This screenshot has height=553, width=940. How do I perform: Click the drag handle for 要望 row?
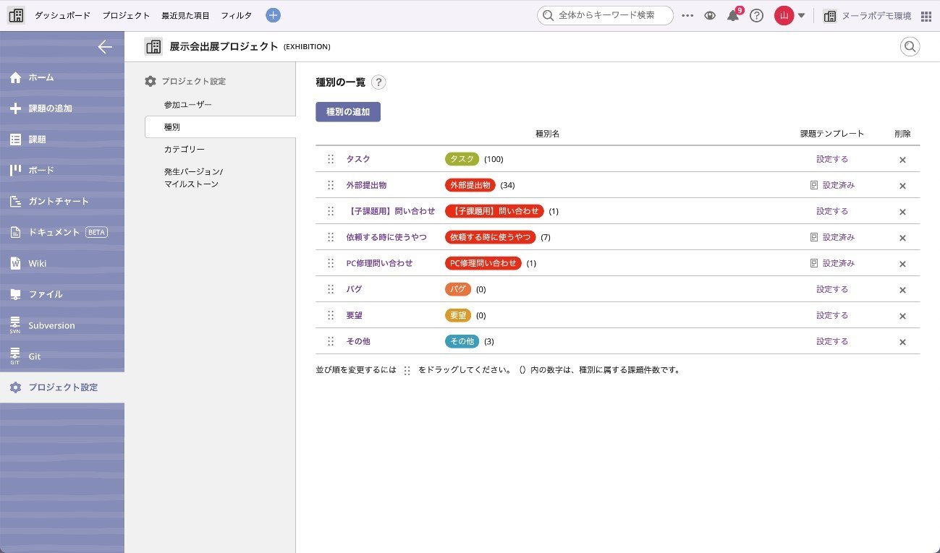click(x=331, y=315)
